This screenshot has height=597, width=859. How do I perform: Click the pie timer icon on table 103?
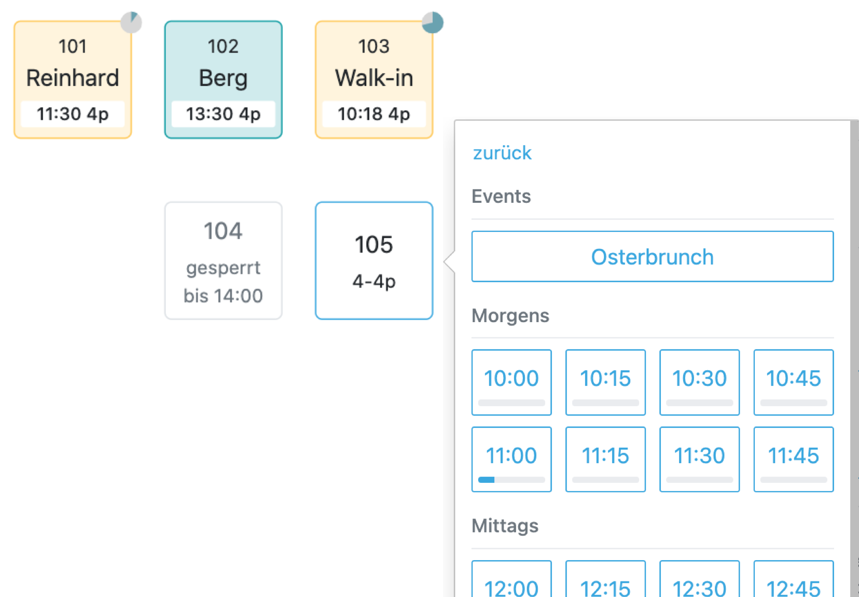[x=433, y=22]
